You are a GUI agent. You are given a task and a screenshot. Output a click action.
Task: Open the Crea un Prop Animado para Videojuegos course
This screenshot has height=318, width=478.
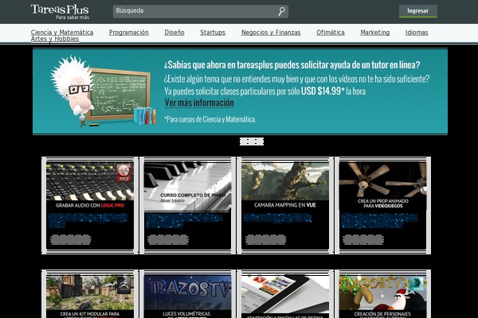pos(382,205)
